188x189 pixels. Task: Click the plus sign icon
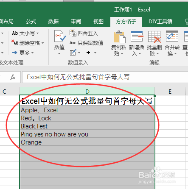point(88,53)
